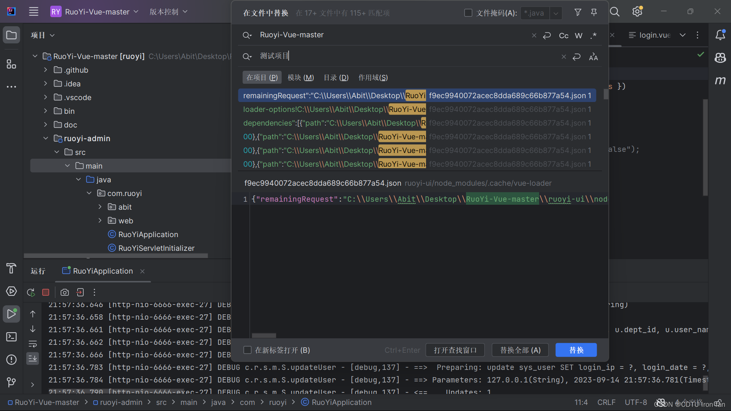Open the Services tool window
This screenshot has height=411, width=731.
(x=11, y=292)
